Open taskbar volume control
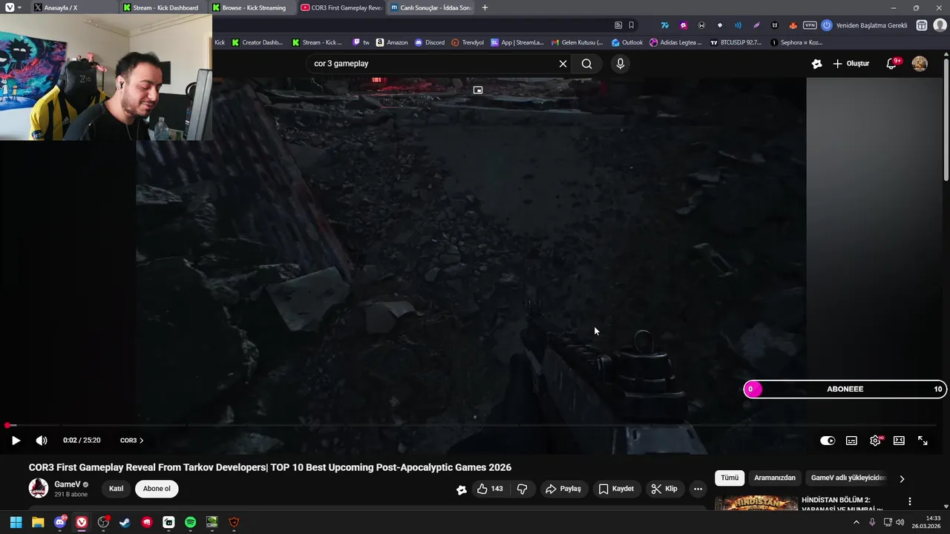 click(x=900, y=522)
